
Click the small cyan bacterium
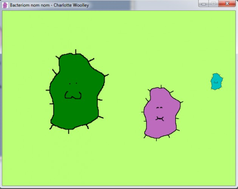point(217,81)
